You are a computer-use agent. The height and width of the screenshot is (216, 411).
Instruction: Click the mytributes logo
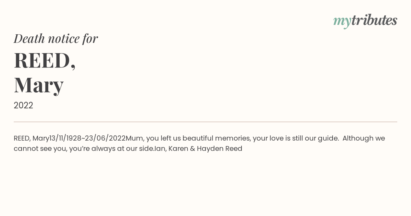(365, 21)
